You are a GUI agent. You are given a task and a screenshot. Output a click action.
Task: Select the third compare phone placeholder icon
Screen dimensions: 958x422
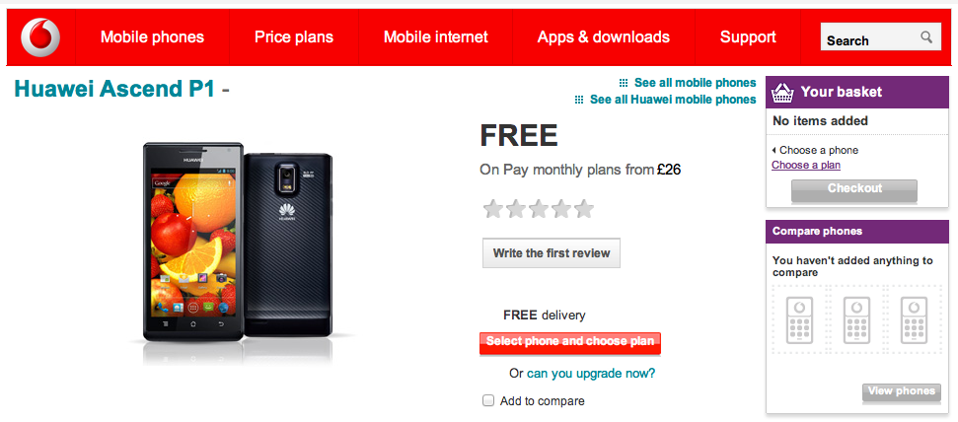click(914, 319)
